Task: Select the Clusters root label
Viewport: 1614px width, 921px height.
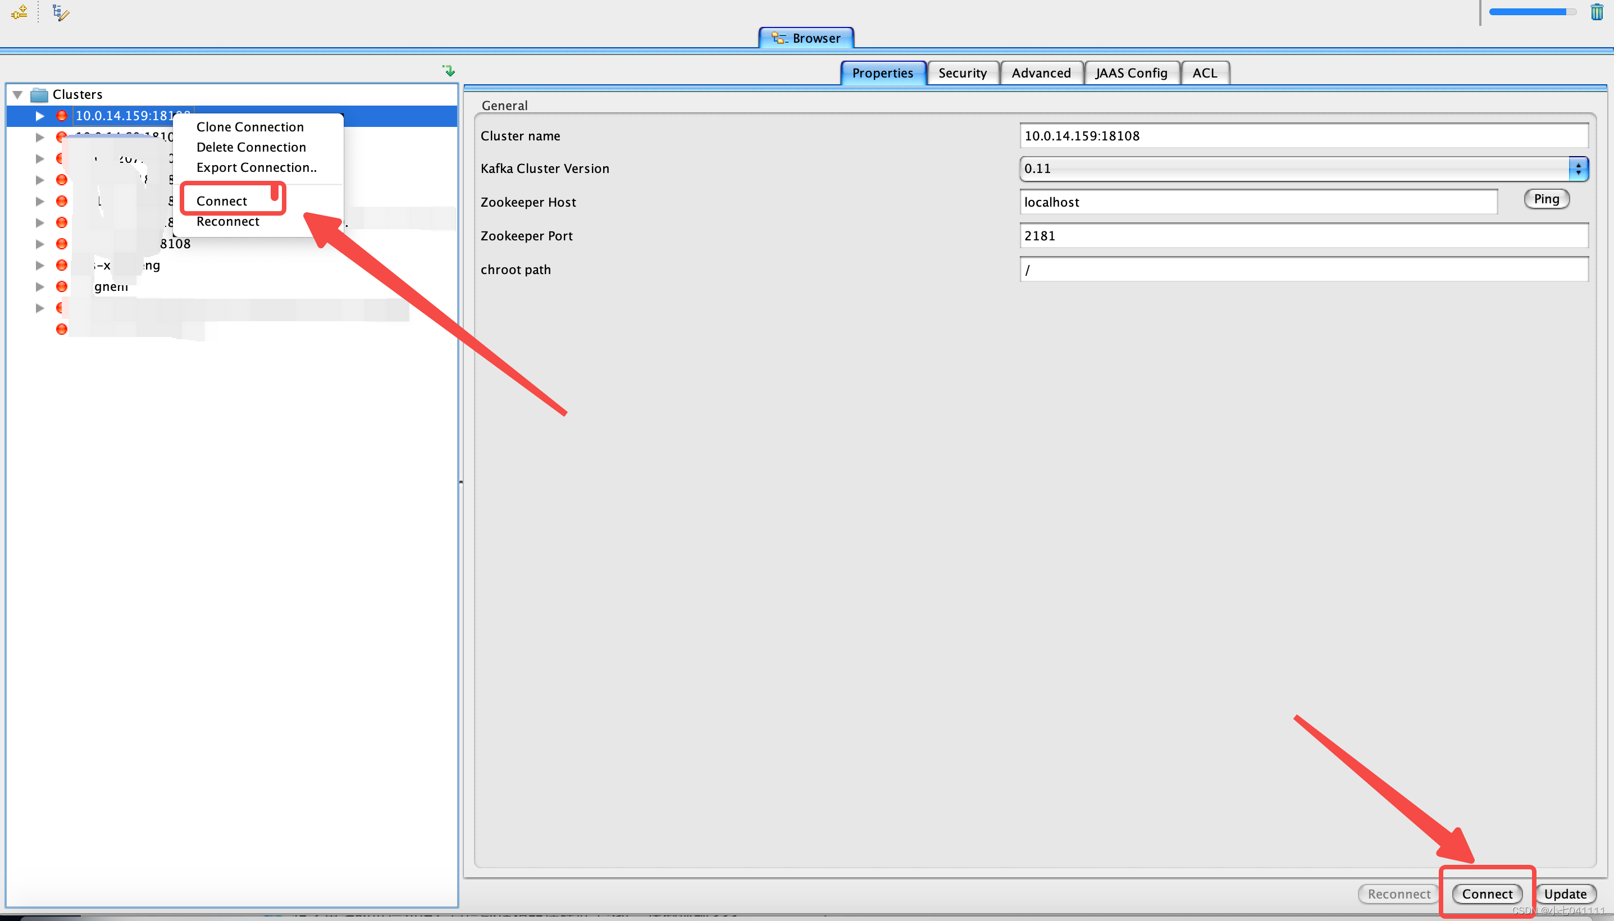Action: [77, 94]
